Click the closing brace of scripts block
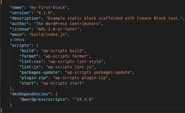The image size is (185, 113). coord(11,89)
